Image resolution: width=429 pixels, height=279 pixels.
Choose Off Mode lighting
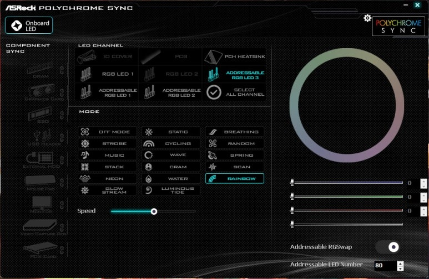107,132
